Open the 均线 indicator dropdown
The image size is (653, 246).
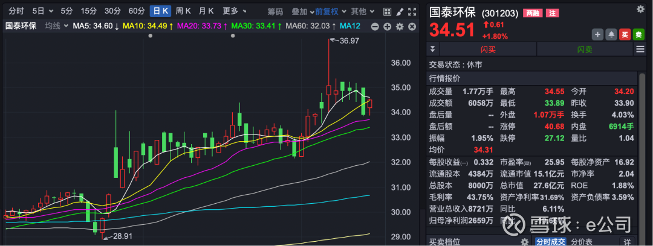point(56,26)
